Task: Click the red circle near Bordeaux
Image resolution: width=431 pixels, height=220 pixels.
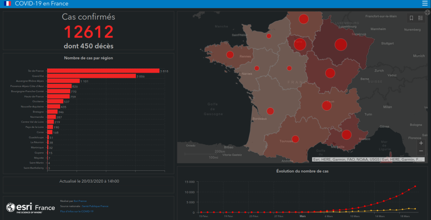Action: point(270,111)
